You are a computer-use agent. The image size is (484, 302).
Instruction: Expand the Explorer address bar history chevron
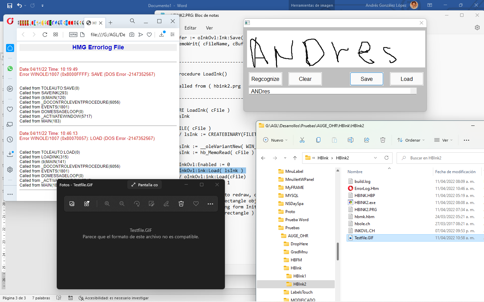pyautogui.click(x=375, y=158)
